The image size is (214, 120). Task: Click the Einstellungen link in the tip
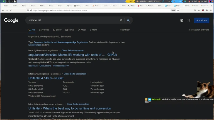pos(35,45)
